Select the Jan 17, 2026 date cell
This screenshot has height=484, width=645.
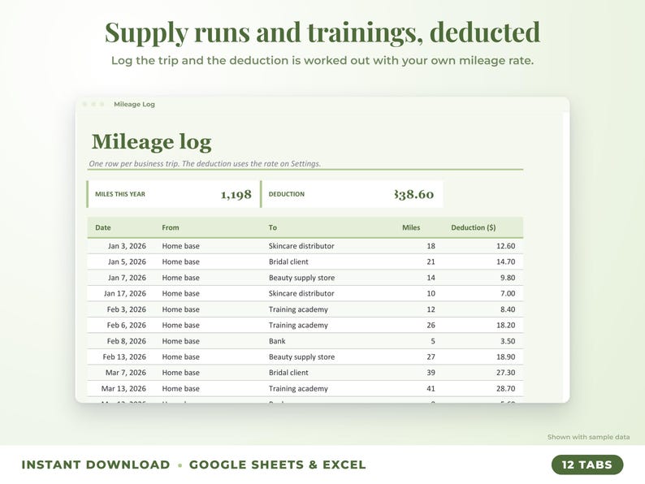click(x=124, y=293)
